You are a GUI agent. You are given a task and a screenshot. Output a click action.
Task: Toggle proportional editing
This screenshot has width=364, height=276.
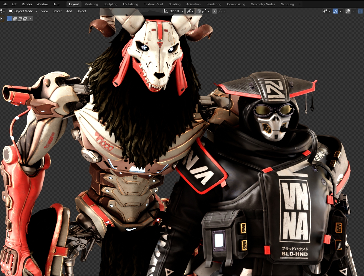click(x=214, y=11)
